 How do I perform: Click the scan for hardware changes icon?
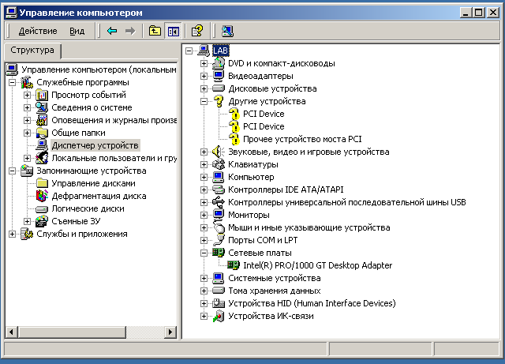tap(227, 31)
